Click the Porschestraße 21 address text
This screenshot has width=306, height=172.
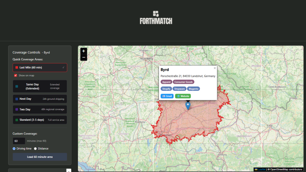tap(188, 76)
